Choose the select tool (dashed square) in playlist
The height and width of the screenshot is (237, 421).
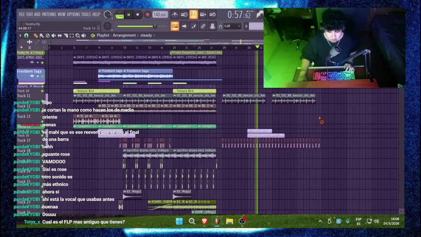72,36
